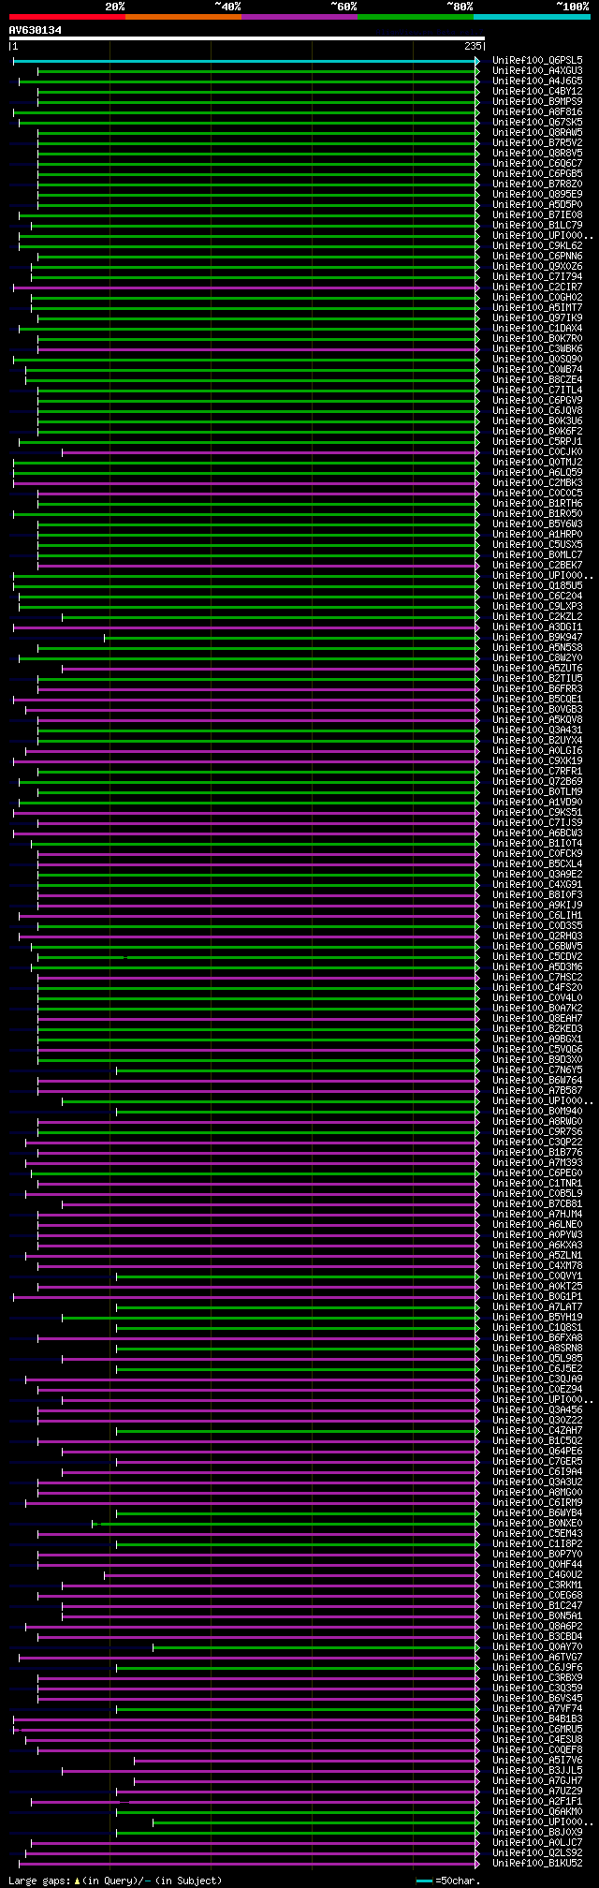
Task: Select subject UniRef100_B0NXE0
Action: (x=537, y=1524)
